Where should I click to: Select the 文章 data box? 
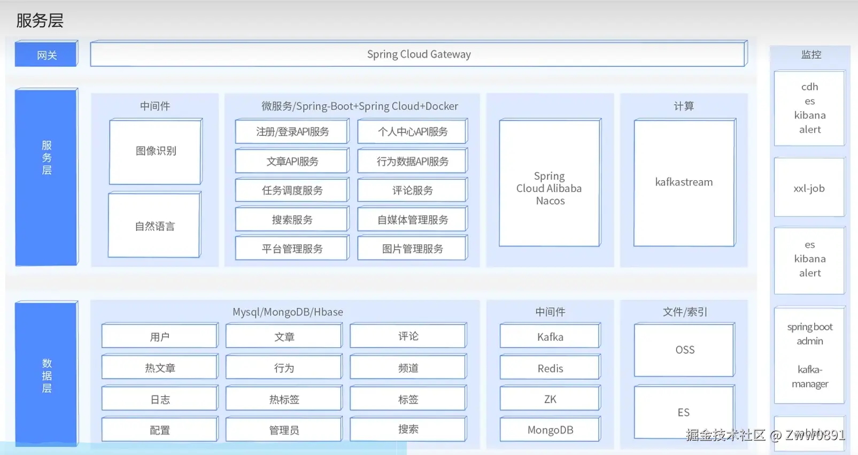(x=284, y=336)
